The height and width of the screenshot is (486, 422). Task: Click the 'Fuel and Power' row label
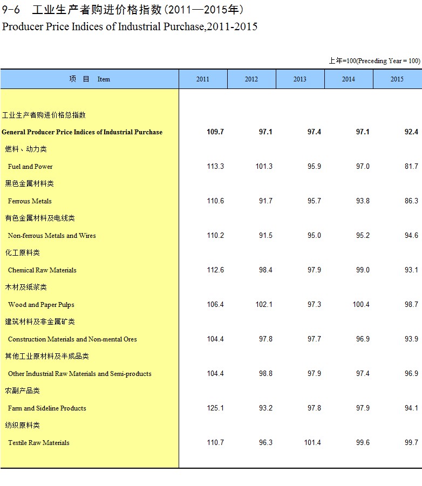[30, 167]
